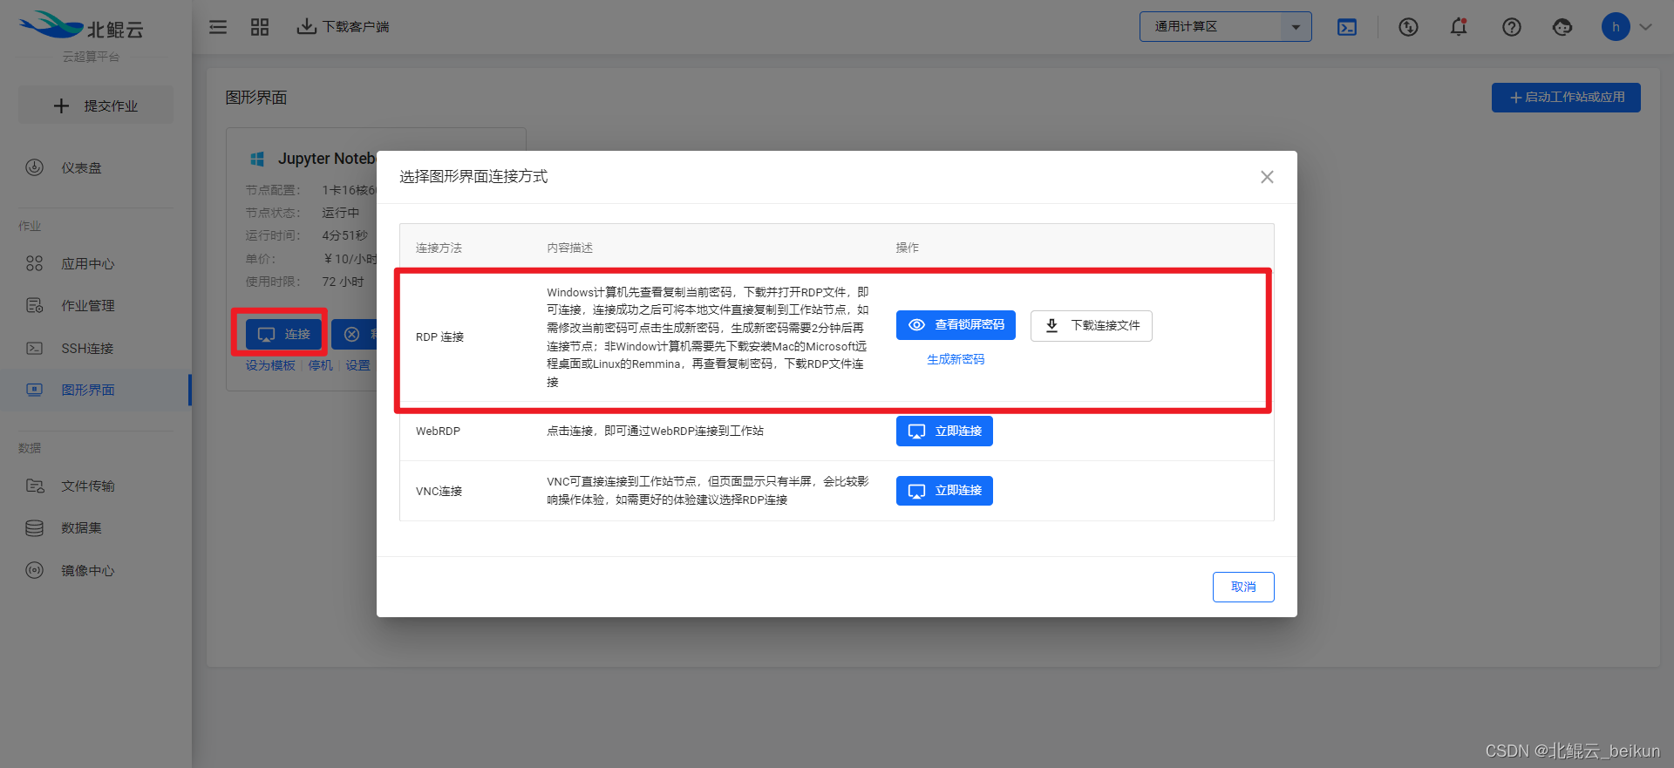Click the 设为模板 link
The height and width of the screenshot is (768, 1674).
tap(270, 365)
